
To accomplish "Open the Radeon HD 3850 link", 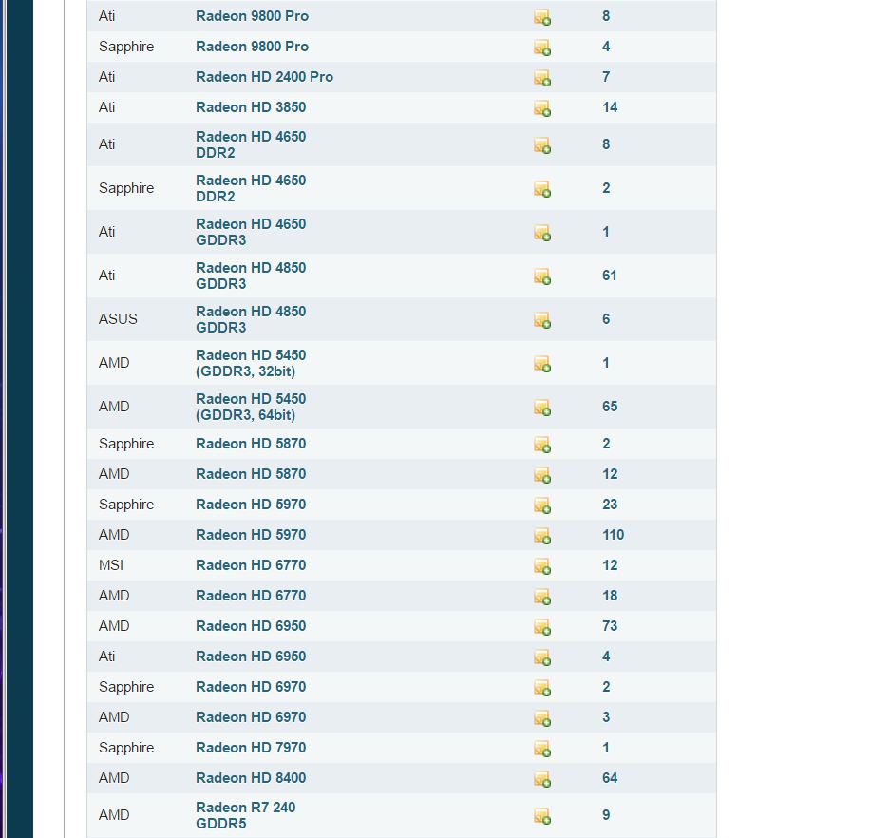I will (x=251, y=107).
